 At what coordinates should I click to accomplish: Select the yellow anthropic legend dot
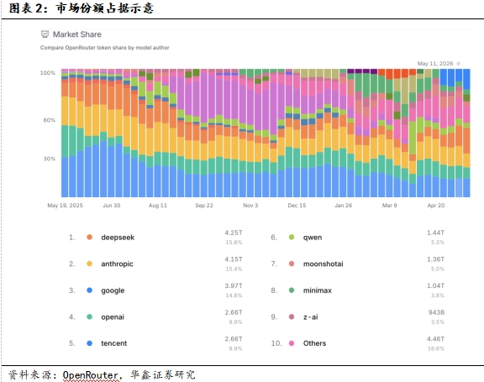90,264
